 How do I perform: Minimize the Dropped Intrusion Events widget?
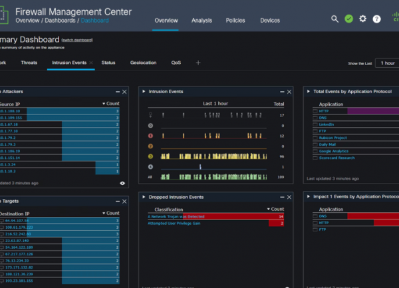pos(282,197)
